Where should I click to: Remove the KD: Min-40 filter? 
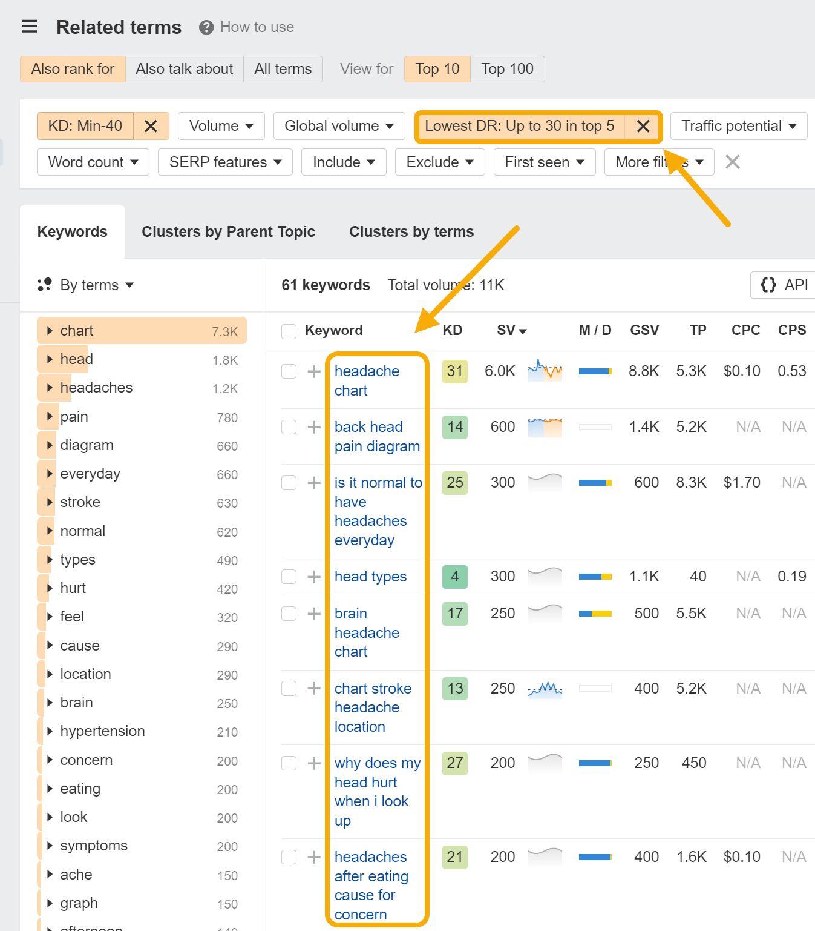click(x=151, y=126)
